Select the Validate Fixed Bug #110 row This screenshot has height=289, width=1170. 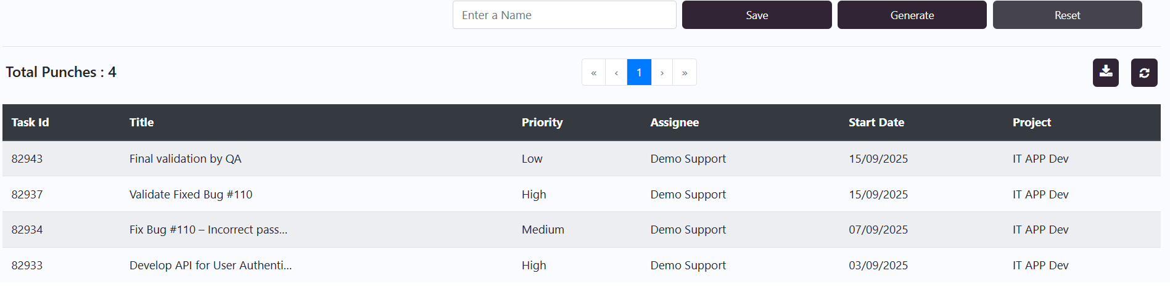pos(191,195)
